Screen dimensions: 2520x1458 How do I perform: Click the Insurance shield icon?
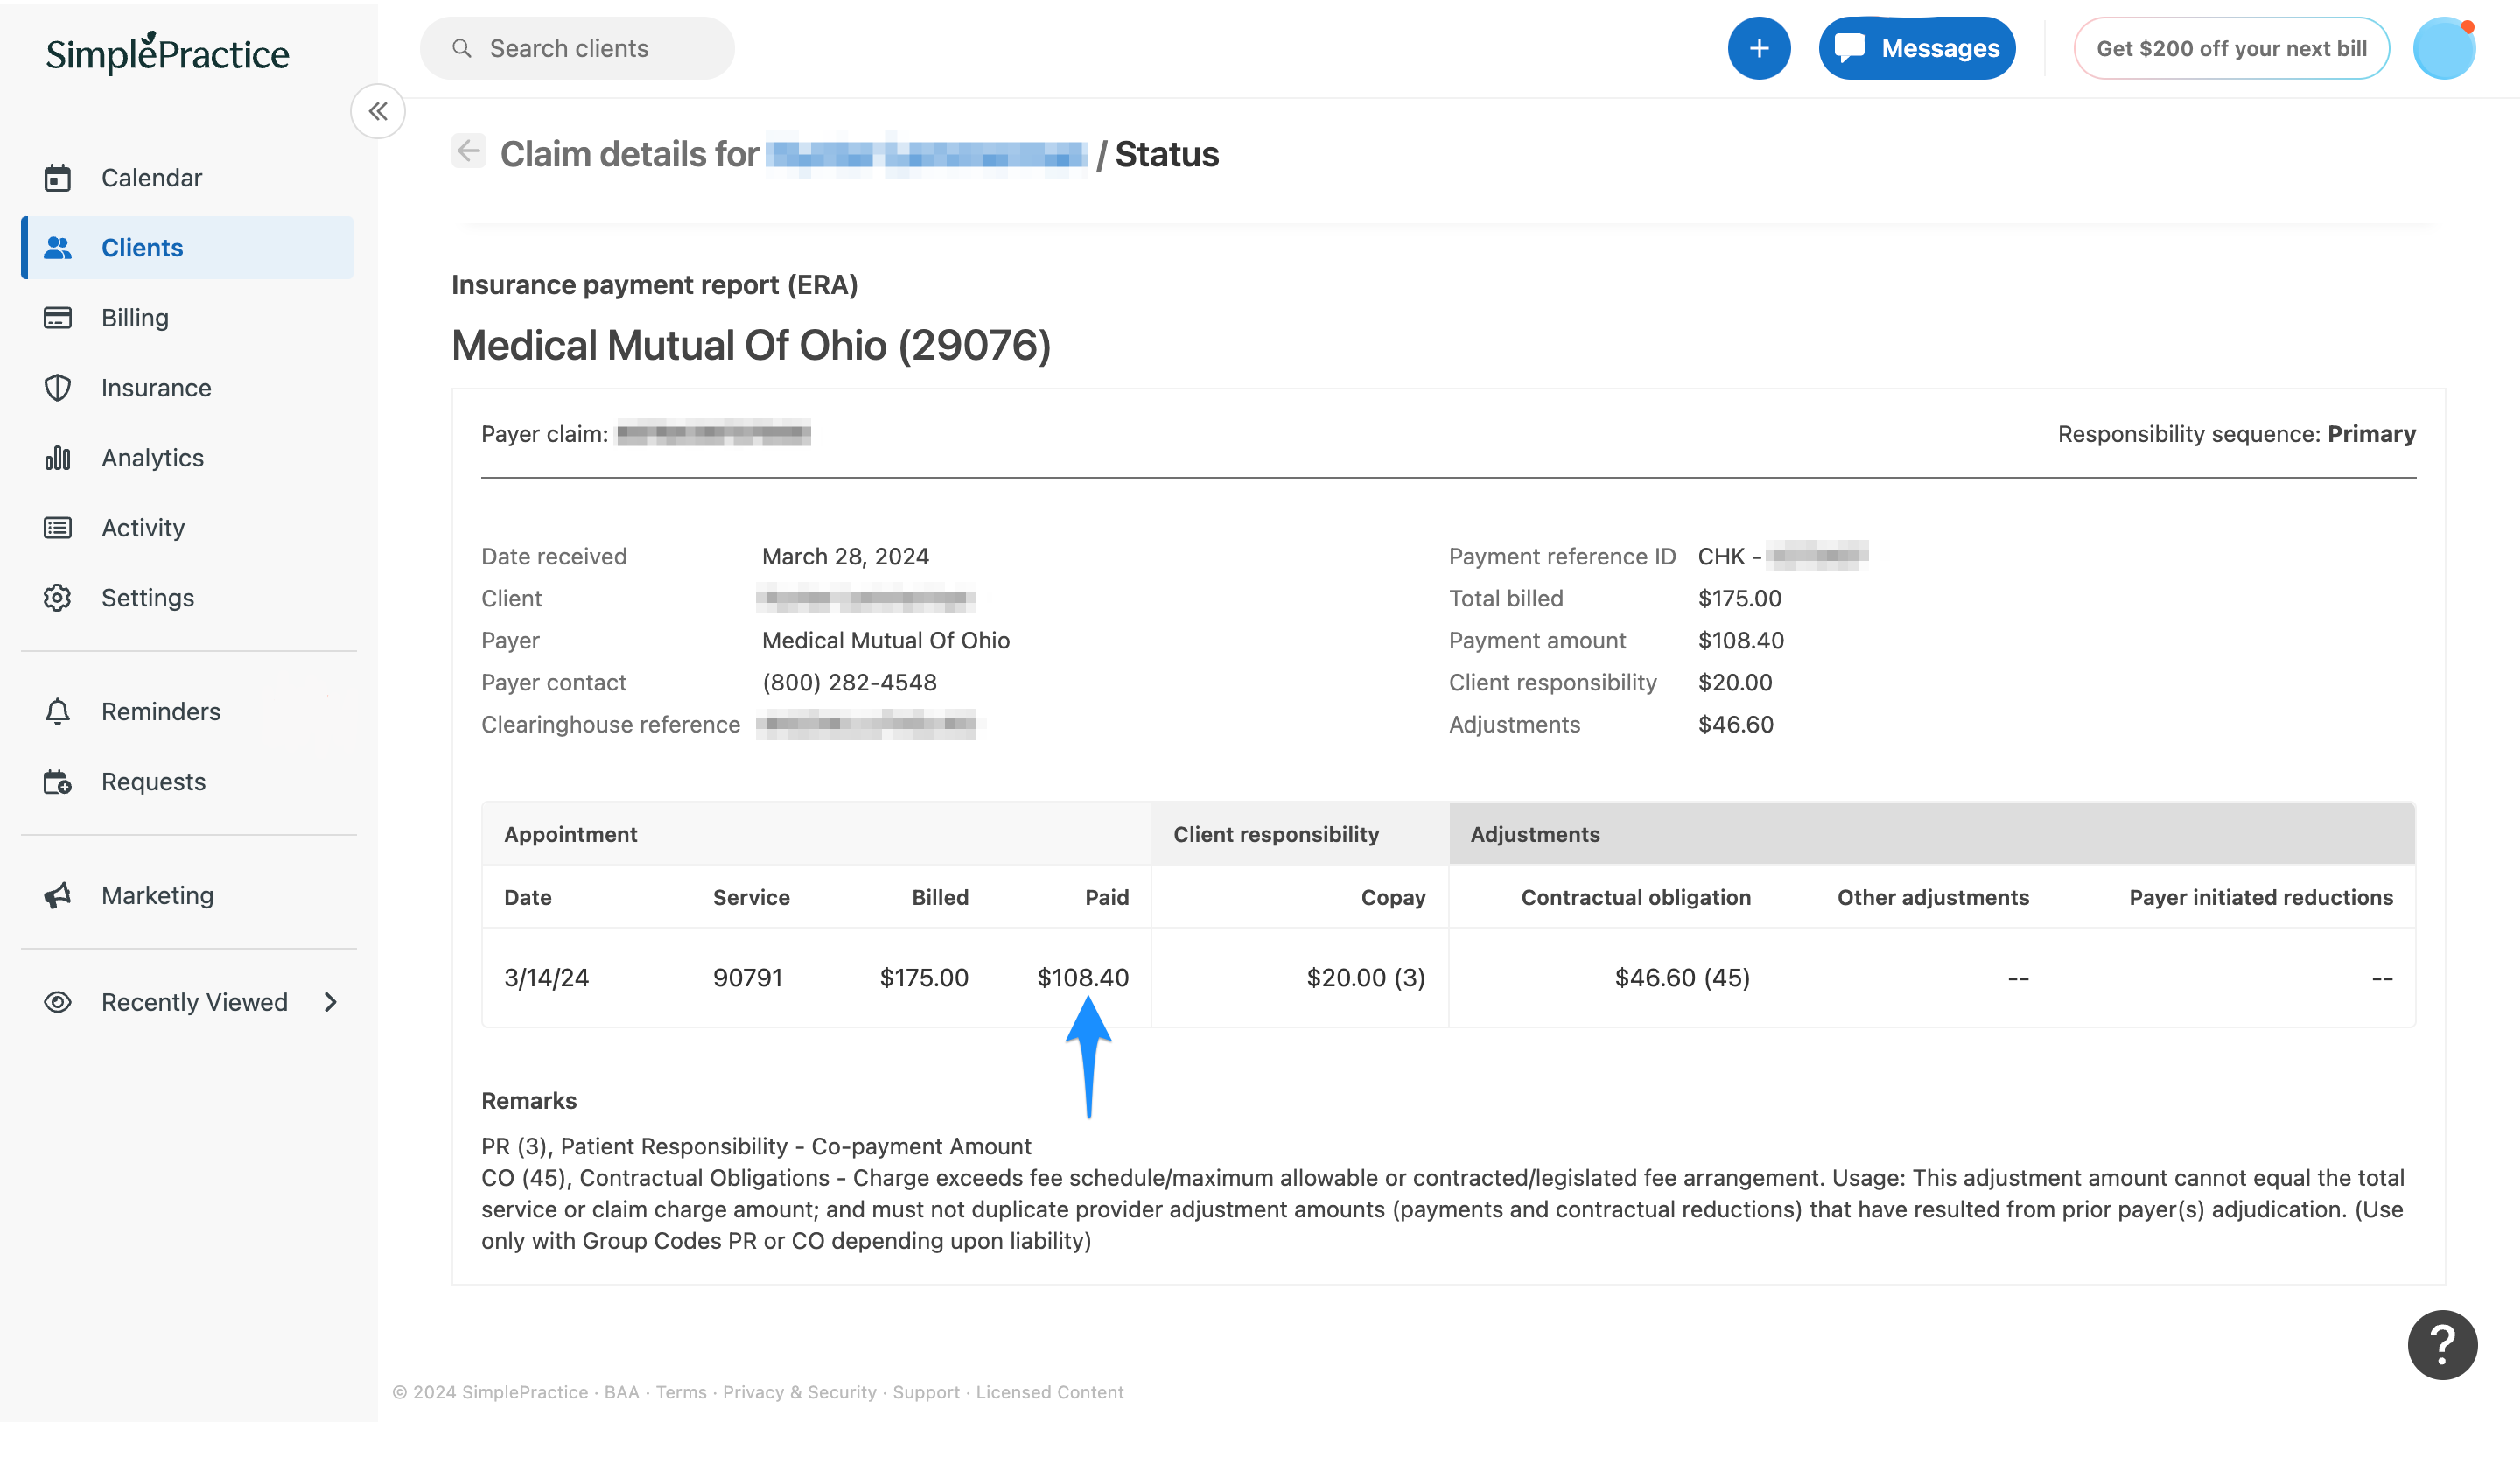(x=58, y=388)
